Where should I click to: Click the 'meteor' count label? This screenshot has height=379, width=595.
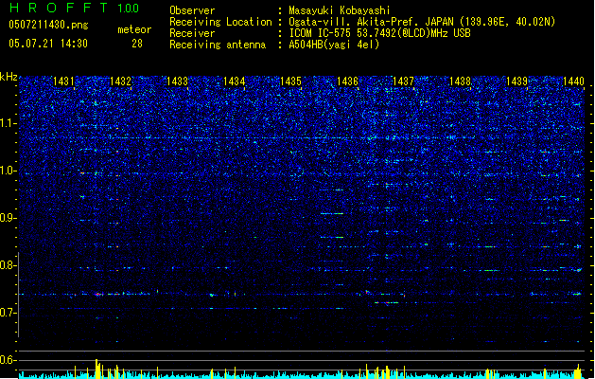[134, 29]
